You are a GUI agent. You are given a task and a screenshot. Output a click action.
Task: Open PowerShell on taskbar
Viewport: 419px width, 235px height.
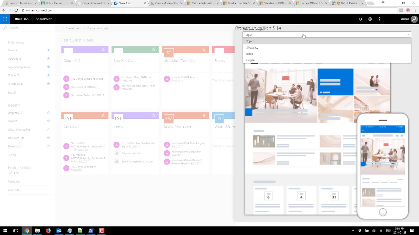[91, 231]
